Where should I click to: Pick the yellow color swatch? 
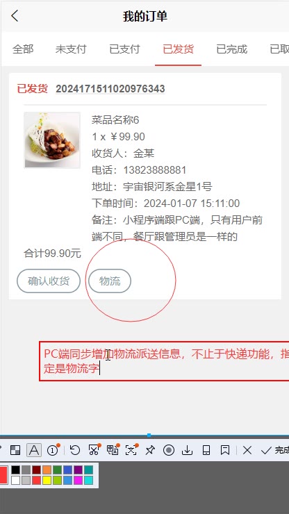(47, 480)
